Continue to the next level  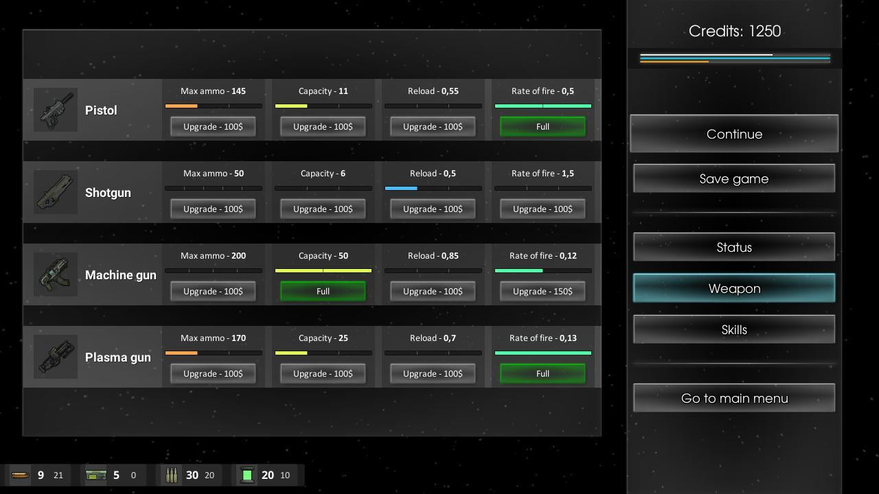coord(734,134)
